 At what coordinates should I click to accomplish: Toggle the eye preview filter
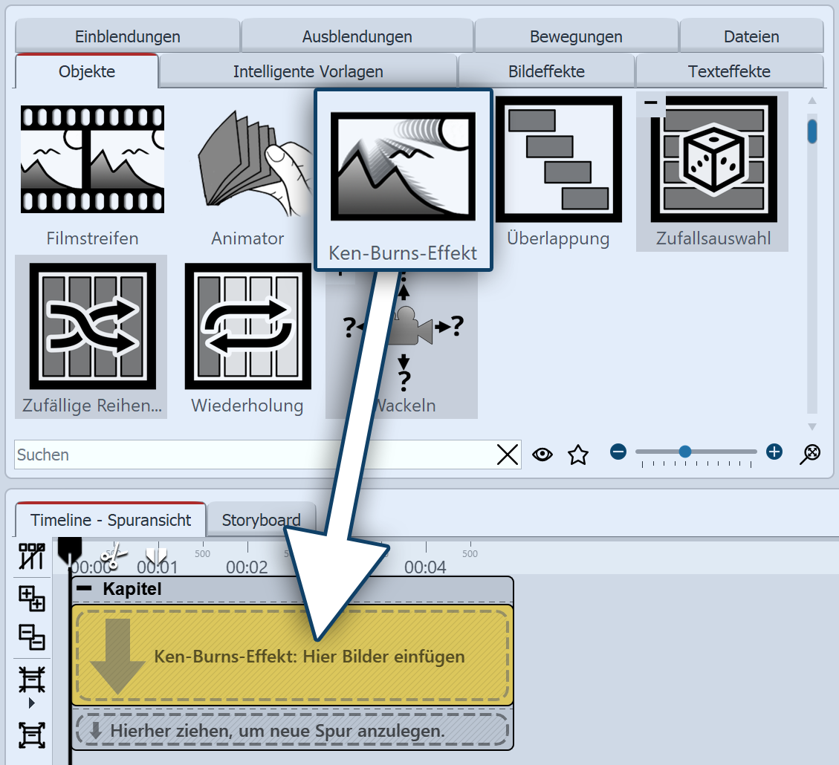(x=542, y=454)
